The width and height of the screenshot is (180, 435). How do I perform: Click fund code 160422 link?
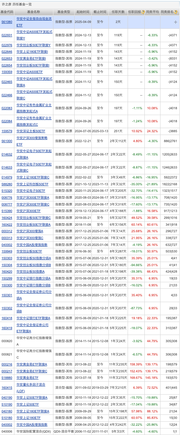[x=7, y=224]
